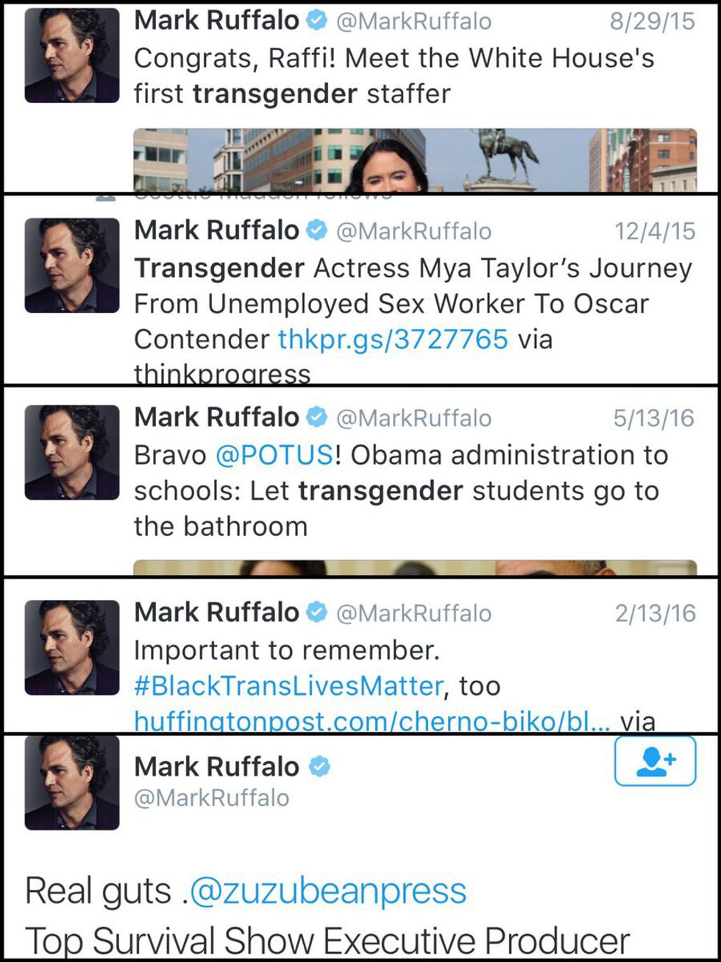Open the thkpr.gs/3727765 link

coord(393,339)
